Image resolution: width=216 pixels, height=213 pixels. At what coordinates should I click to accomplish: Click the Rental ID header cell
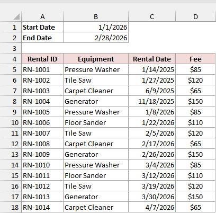pos(42,59)
